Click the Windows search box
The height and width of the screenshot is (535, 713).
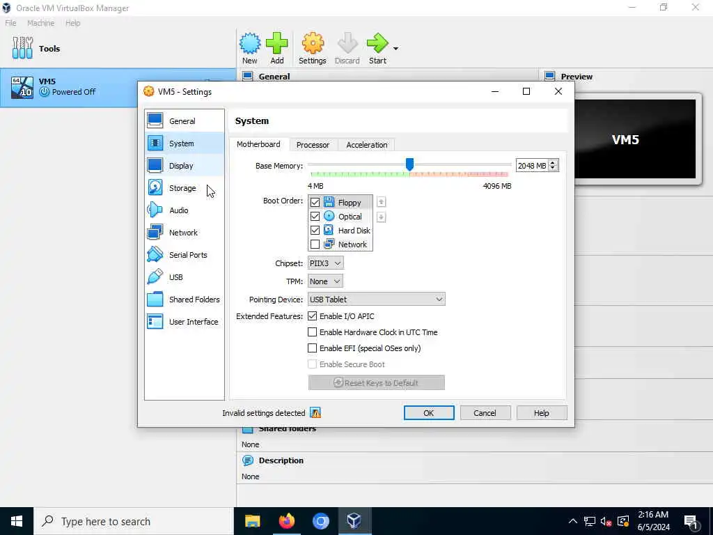134,521
